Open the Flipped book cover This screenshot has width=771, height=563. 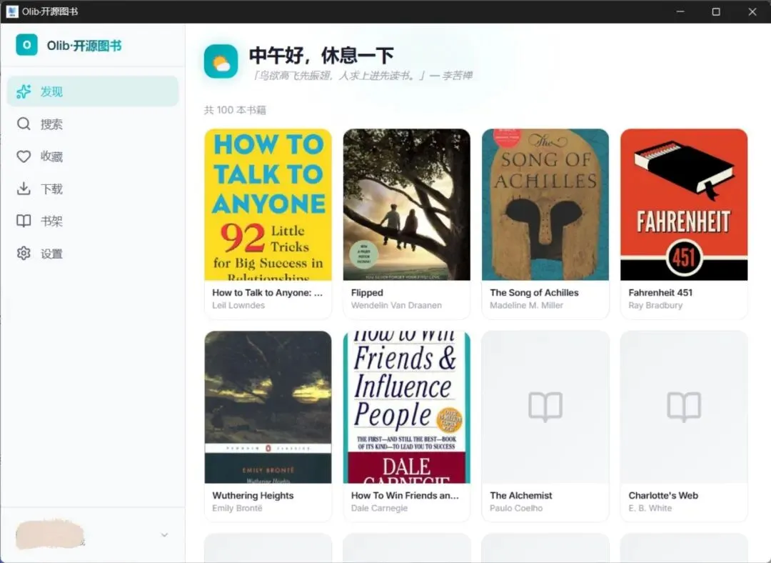pyautogui.click(x=407, y=205)
